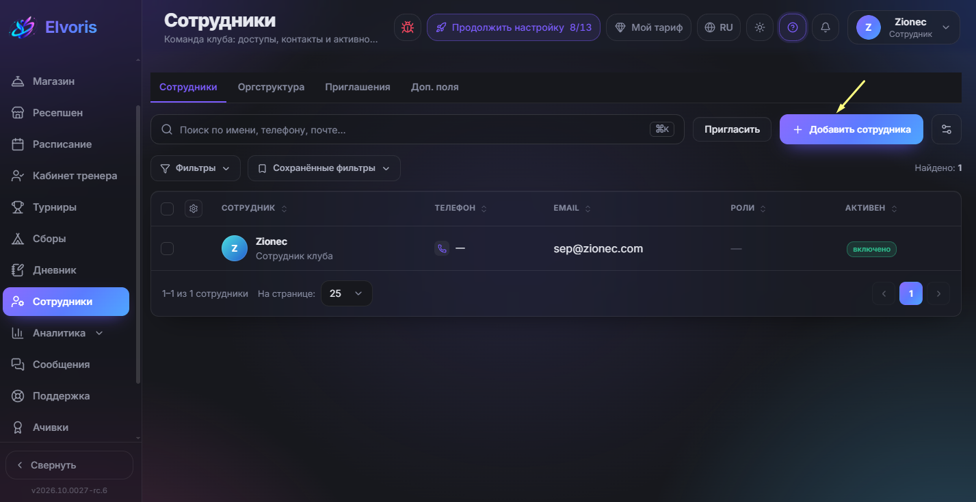Change per-page count dropdown showing 25

click(347, 293)
